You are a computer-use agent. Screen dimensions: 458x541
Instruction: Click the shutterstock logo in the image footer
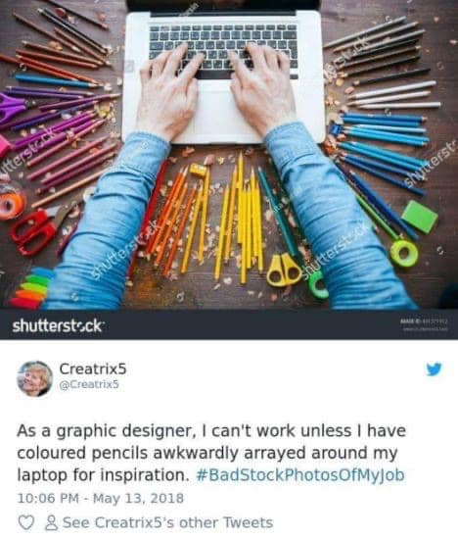click(x=57, y=325)
